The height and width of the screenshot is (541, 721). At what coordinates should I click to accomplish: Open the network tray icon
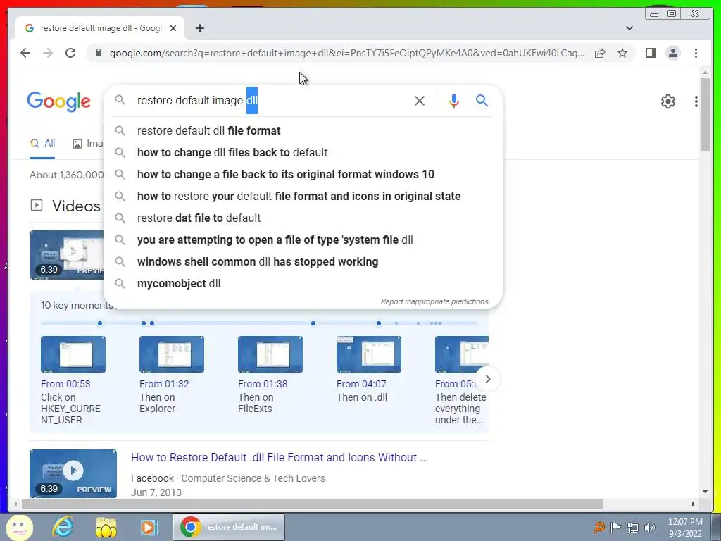633,528
